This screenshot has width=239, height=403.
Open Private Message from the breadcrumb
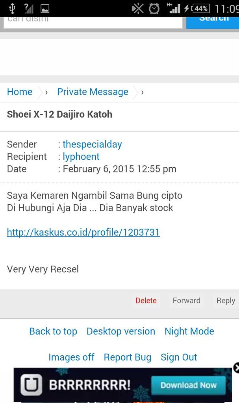(93, 92)
